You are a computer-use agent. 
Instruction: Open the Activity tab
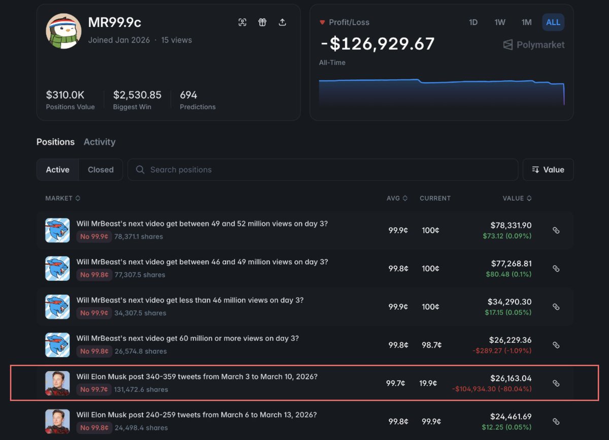pos(99,142)
